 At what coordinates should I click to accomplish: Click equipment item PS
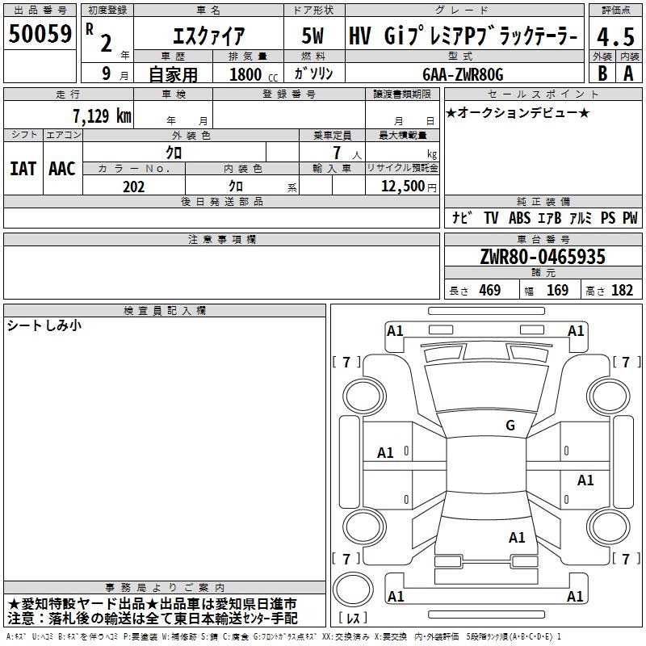[608, 217]
